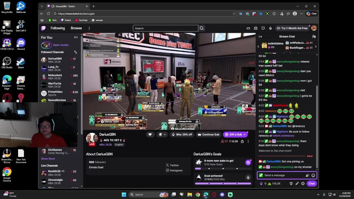Click the gift sub icon on subs goal
Screen dimensions: 354x199
coord(248,163)
